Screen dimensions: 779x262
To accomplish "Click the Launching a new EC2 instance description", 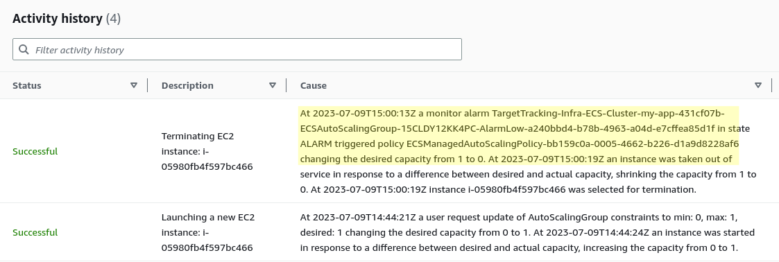I will [208, 232].
